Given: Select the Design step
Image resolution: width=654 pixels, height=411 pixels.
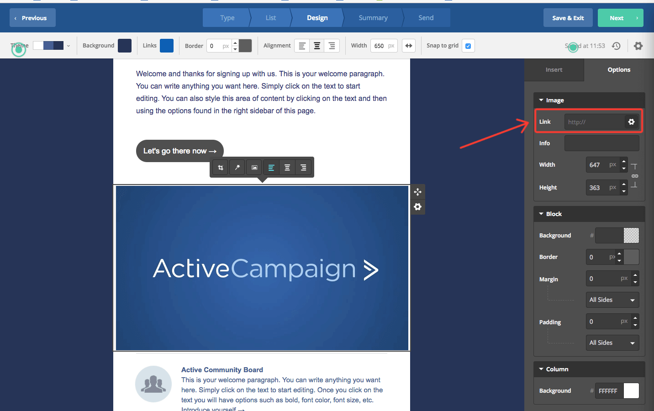Looking at the screenshot, I should (317, 18).
